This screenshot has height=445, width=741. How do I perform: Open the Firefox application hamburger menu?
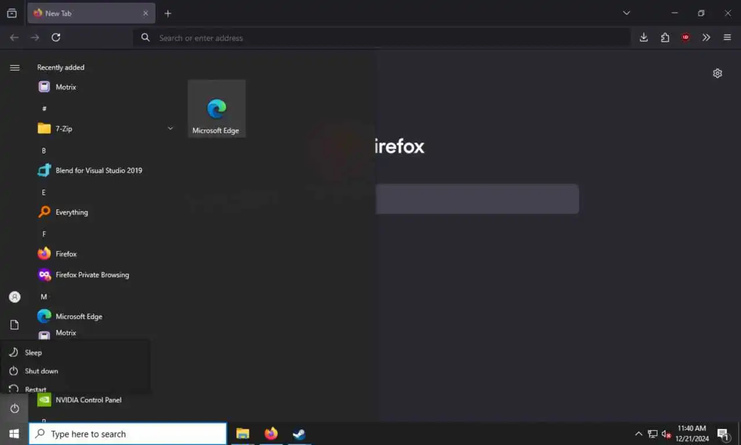click(x=727, y=38)
